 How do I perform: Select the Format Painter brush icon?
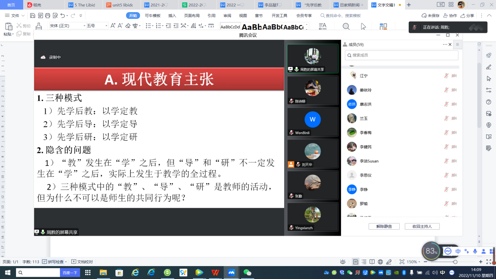coord(38,27)
